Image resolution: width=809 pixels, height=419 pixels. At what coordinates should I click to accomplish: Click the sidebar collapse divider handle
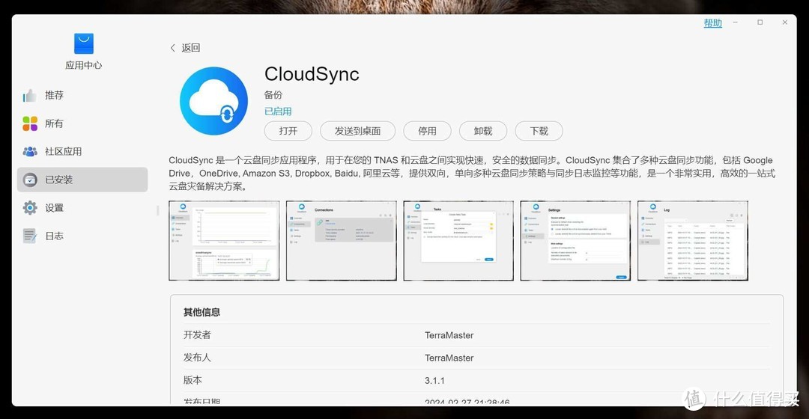click(x=158, y=210)
